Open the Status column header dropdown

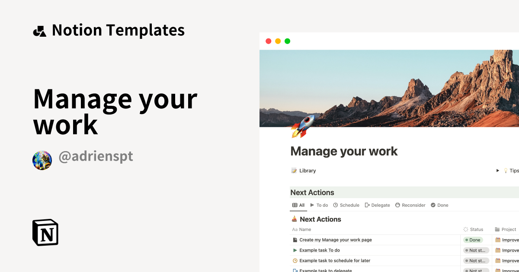[475, 229]
